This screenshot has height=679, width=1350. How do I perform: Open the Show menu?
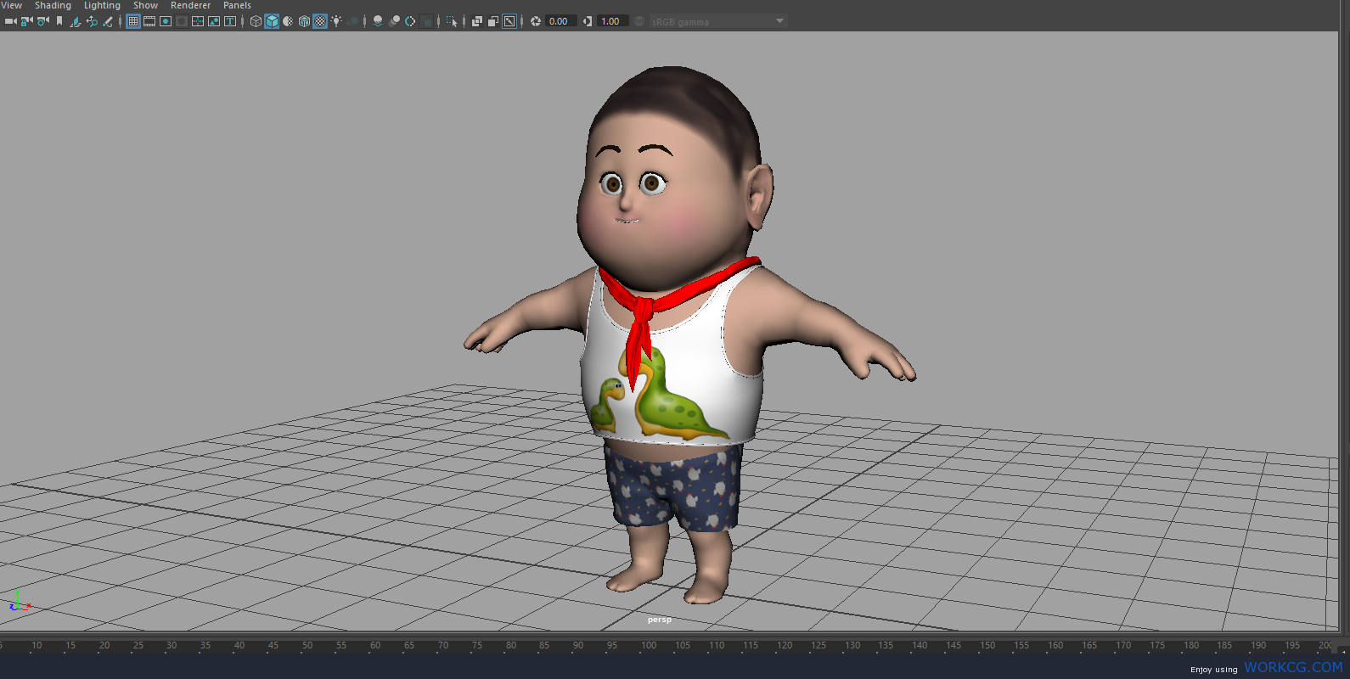(x=145, y=5)
